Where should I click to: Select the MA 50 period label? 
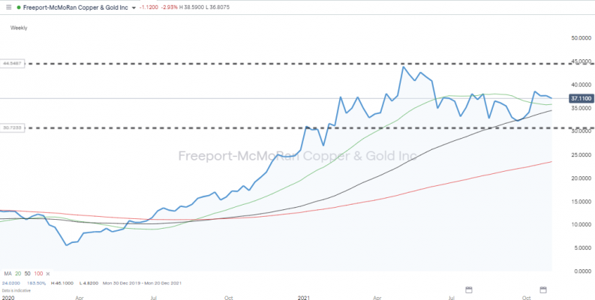pyautogui.click(x=27, y=274)
